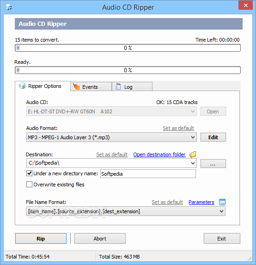Click the Parameters window icon
The height and width of the screenshot is (265, 256).
pyautogui.click(x=222, y=202)
